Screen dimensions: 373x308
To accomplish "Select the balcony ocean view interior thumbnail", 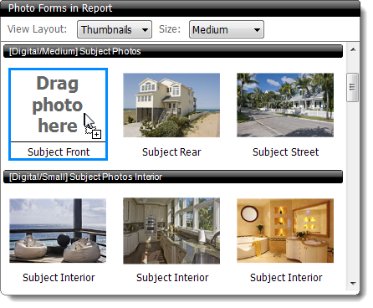I will (58, 231).
